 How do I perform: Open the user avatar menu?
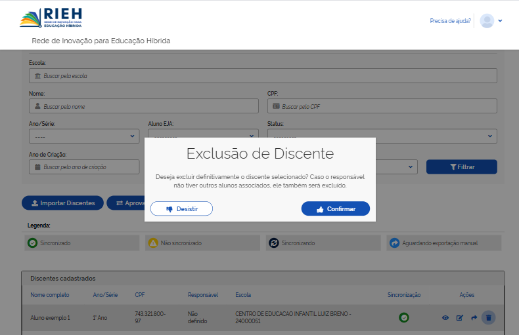point(490,21)
